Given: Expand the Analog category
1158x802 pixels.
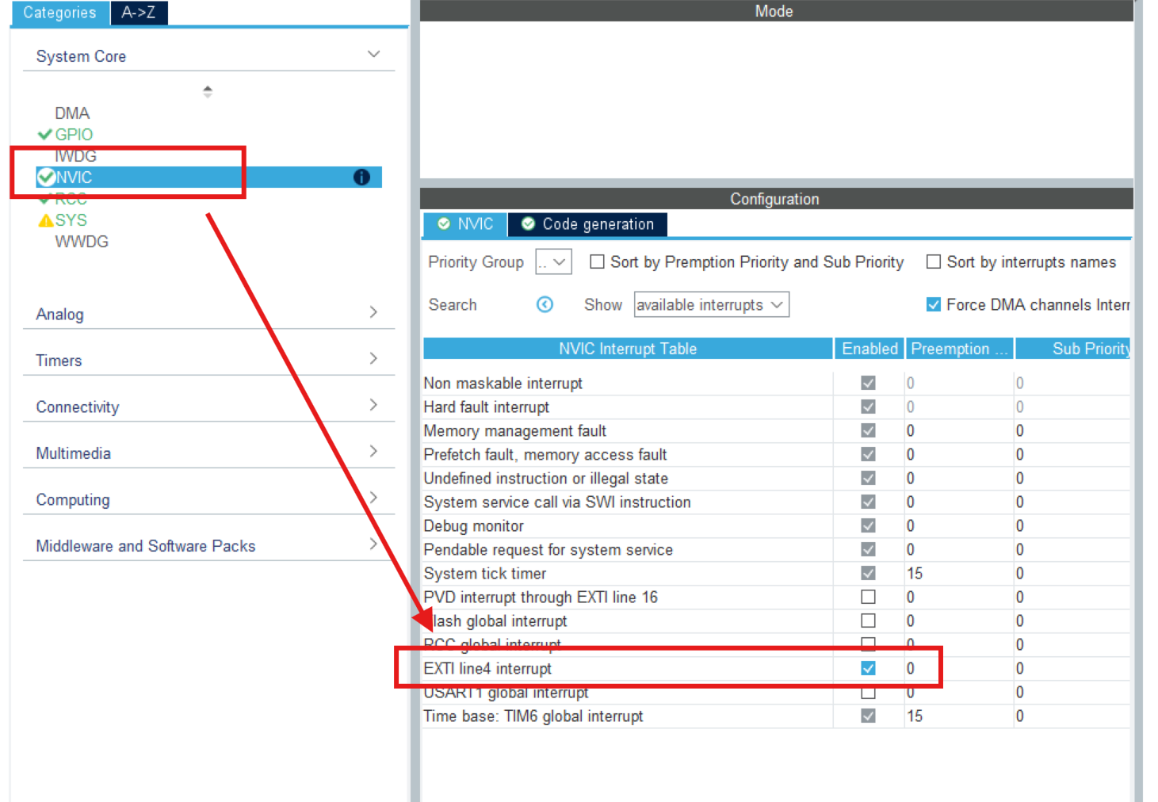Looking at the screenshot, I should [x=373, y=312].
